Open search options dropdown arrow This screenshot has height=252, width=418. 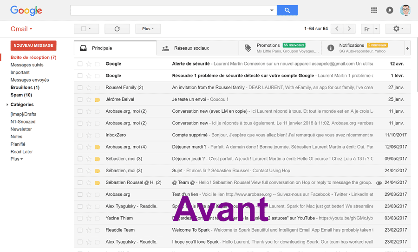(x=272, y=10)
